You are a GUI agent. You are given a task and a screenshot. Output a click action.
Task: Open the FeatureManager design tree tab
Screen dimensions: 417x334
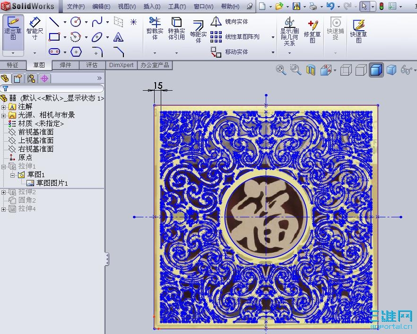point(5,78)
